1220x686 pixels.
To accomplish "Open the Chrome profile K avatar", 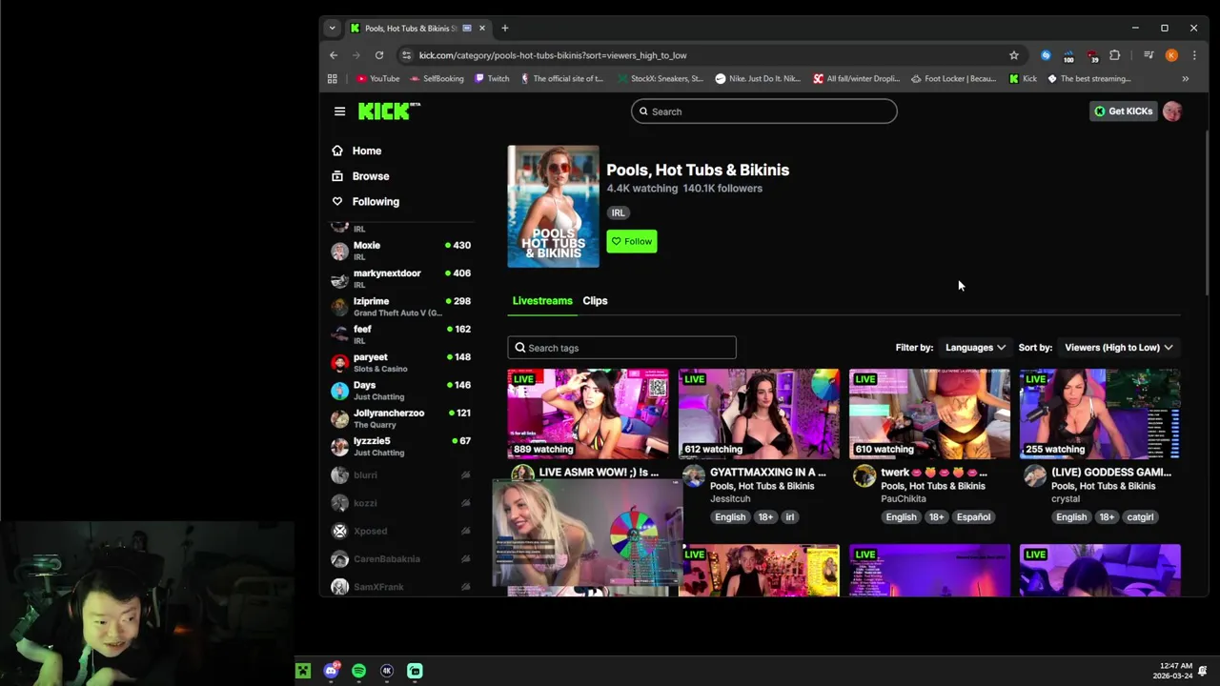I will [1171, 55].
